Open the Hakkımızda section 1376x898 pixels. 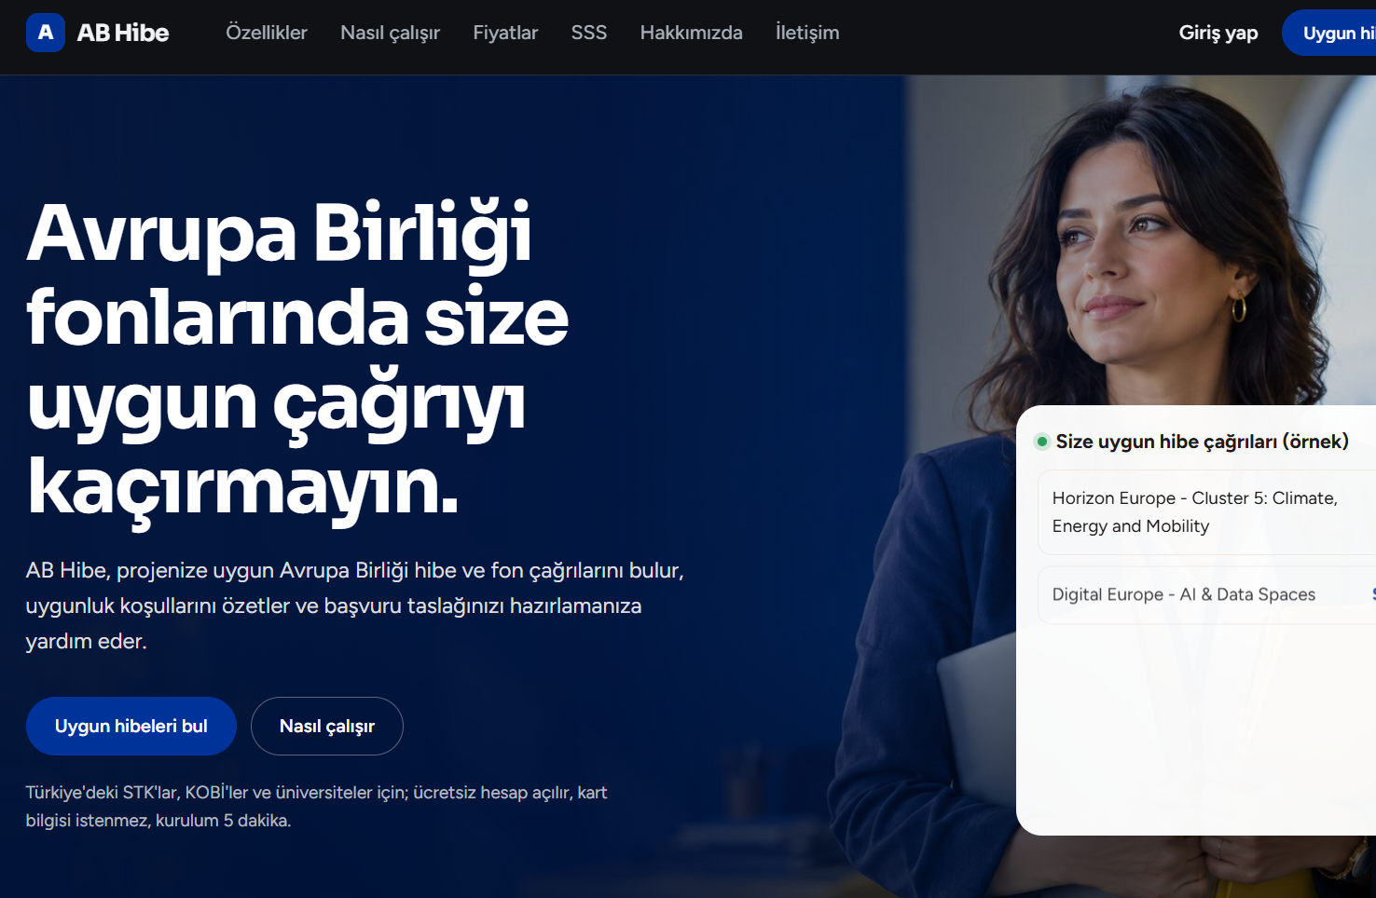click(691, 33)
